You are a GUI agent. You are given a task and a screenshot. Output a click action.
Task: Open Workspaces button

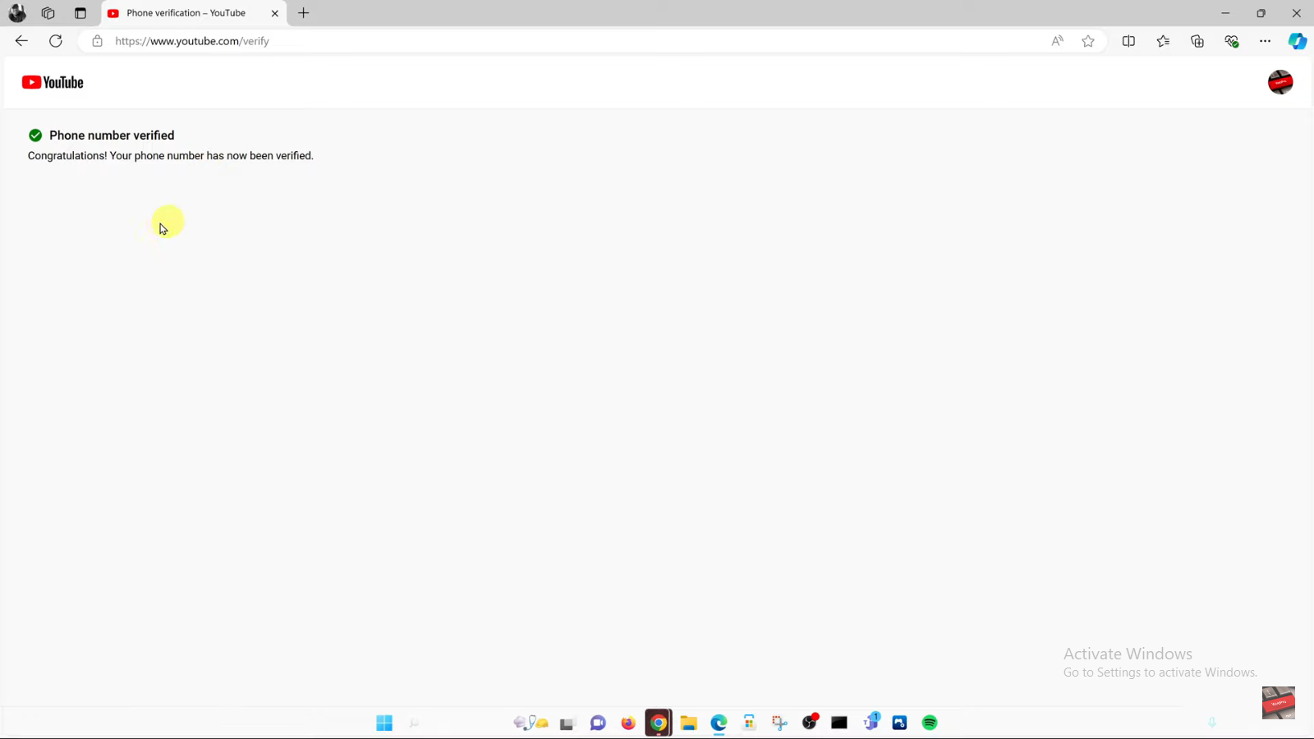48,13
